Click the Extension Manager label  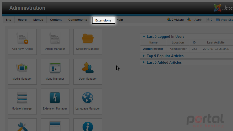pos(55,108)
